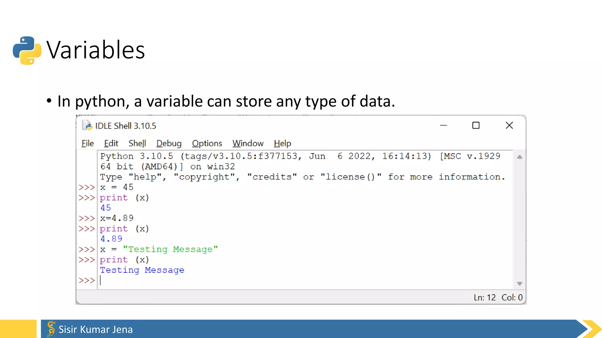602x338 pixels.
Task: Click the last 'print (x)' line above Testing Message output
Action: 124,260
